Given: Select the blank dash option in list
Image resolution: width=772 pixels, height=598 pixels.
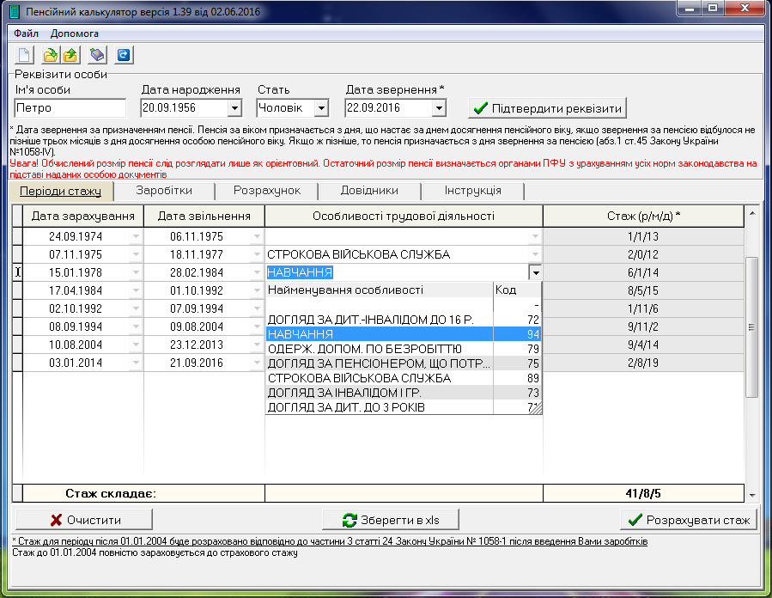Looking at the screenshot, I should 404,305.
